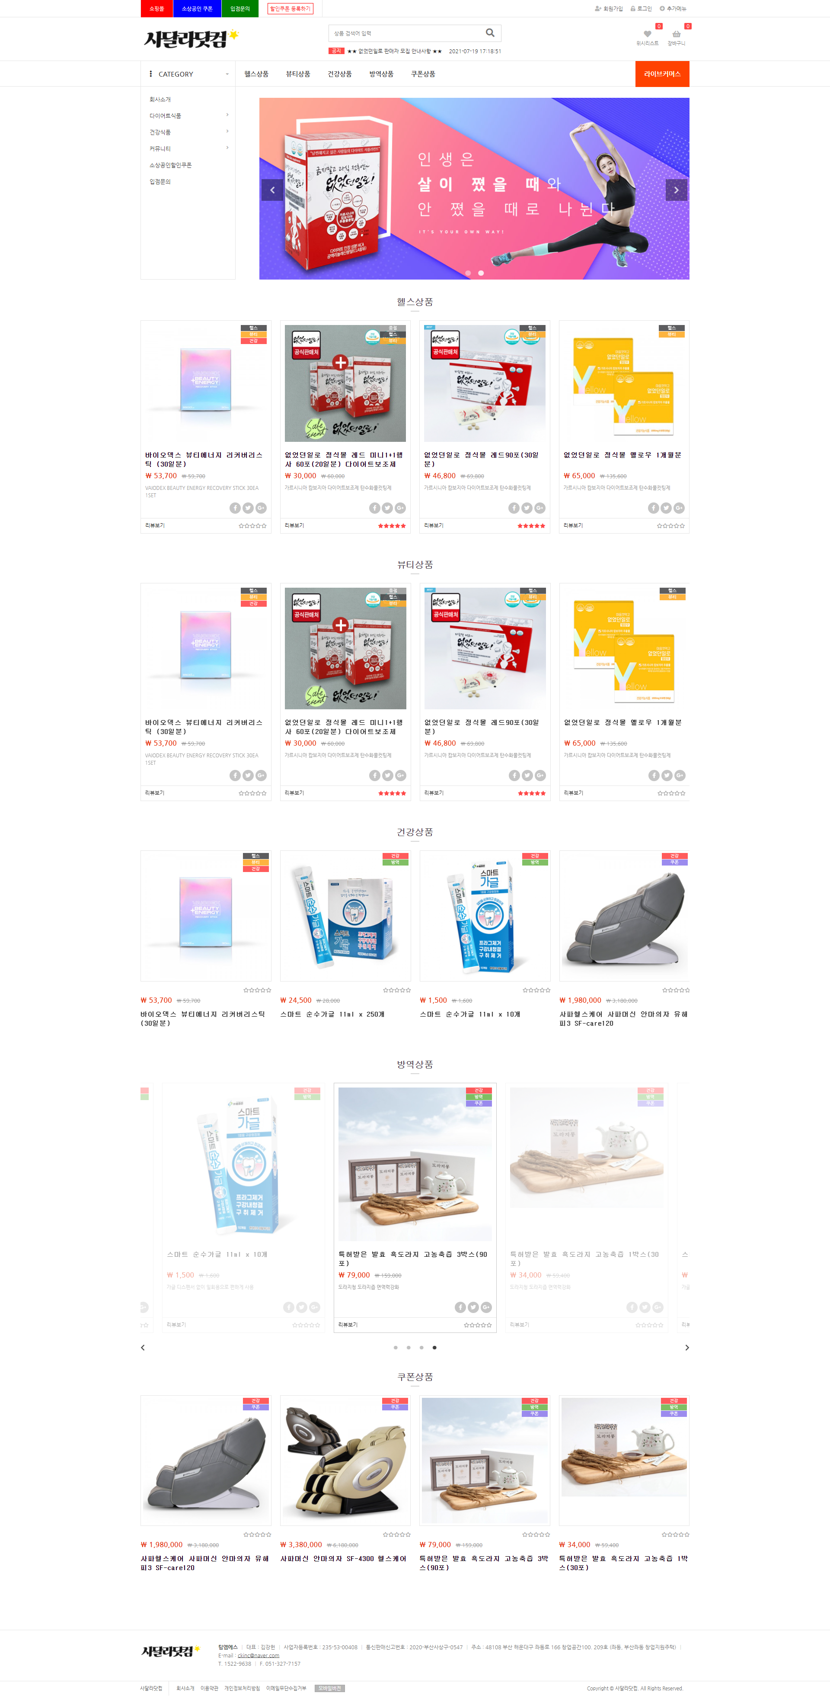The image size is (830, 1696).
Task: Select the first hero banner pagination dot
Action: pos(468,273)
